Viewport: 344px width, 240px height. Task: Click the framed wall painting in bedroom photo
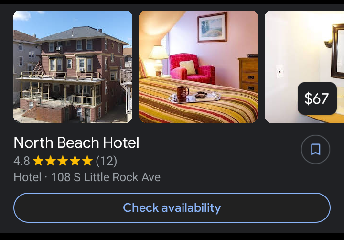coord(212,27)
